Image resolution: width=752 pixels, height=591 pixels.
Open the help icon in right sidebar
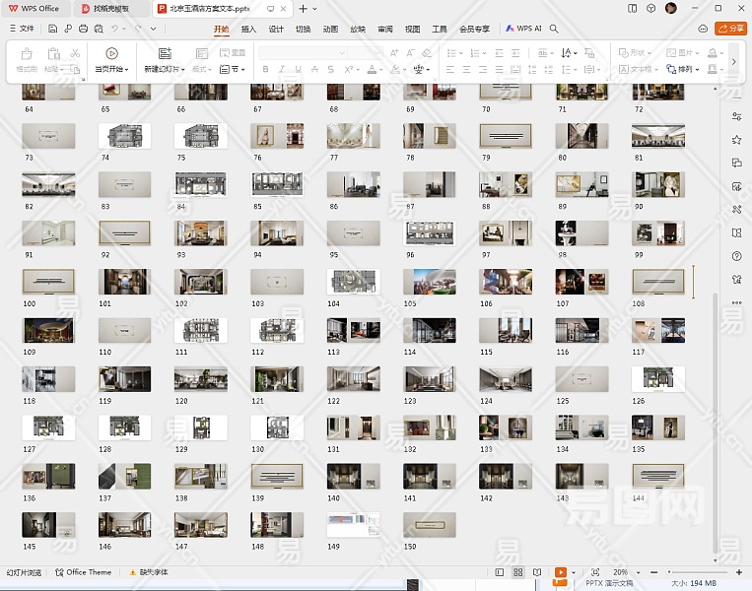tap(736, 256)
